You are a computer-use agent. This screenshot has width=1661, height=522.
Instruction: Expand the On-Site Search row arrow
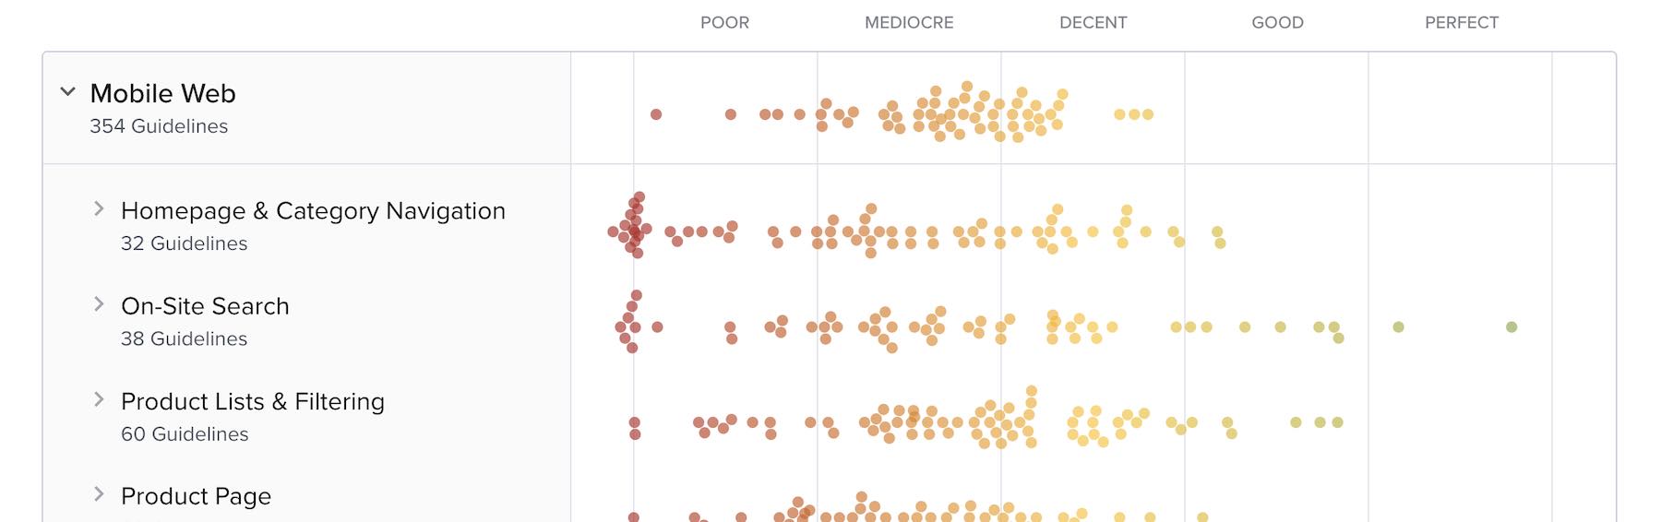tap(99, 304)
